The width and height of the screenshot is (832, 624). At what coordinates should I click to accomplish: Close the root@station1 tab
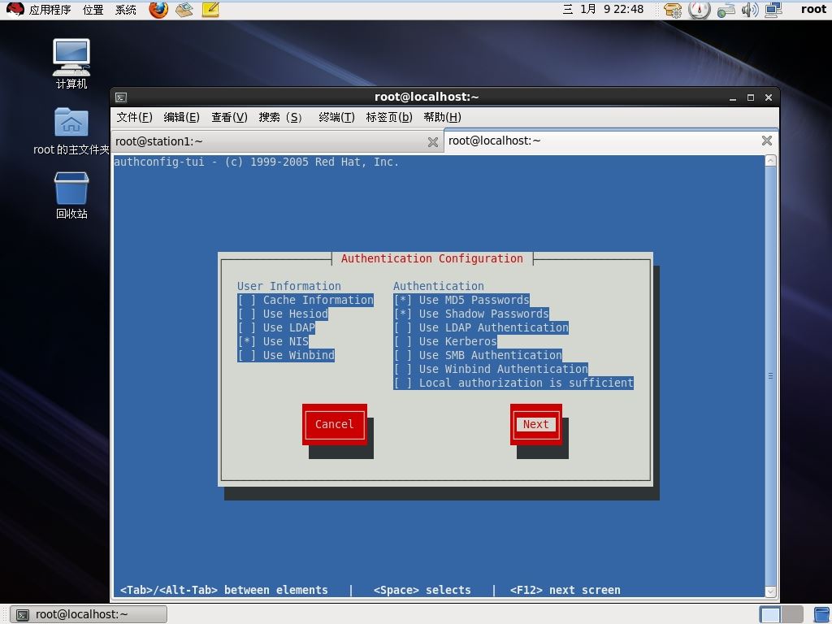(433, 141)
